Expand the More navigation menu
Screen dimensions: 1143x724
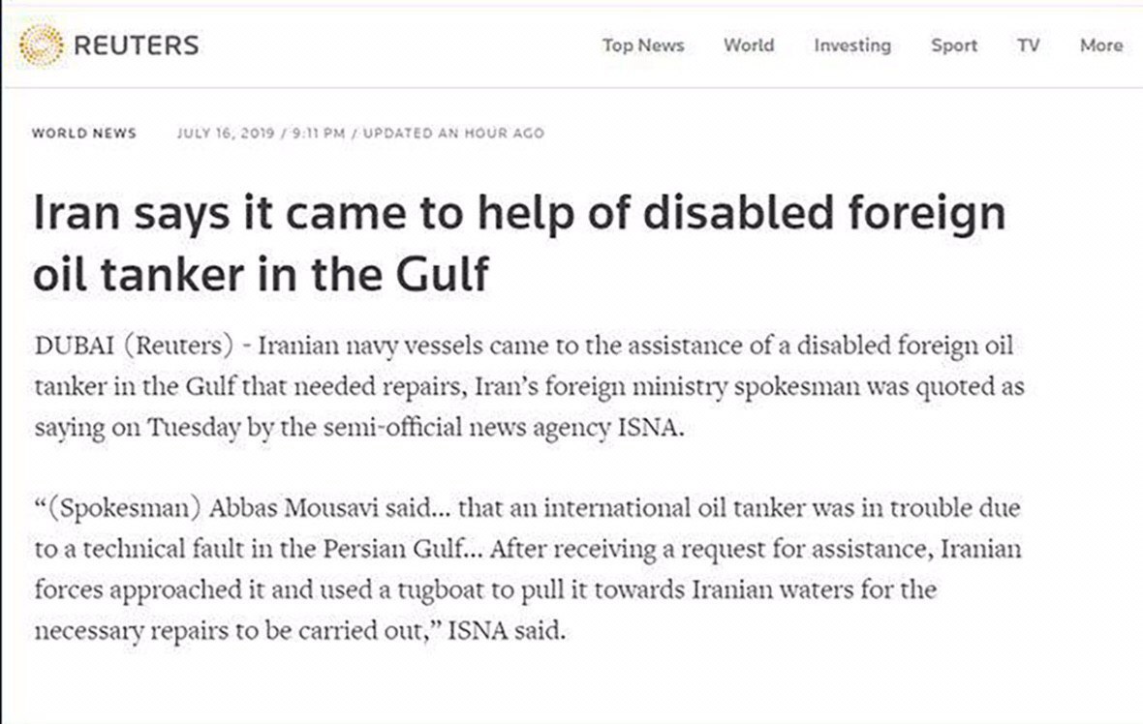coord(1101,45)
